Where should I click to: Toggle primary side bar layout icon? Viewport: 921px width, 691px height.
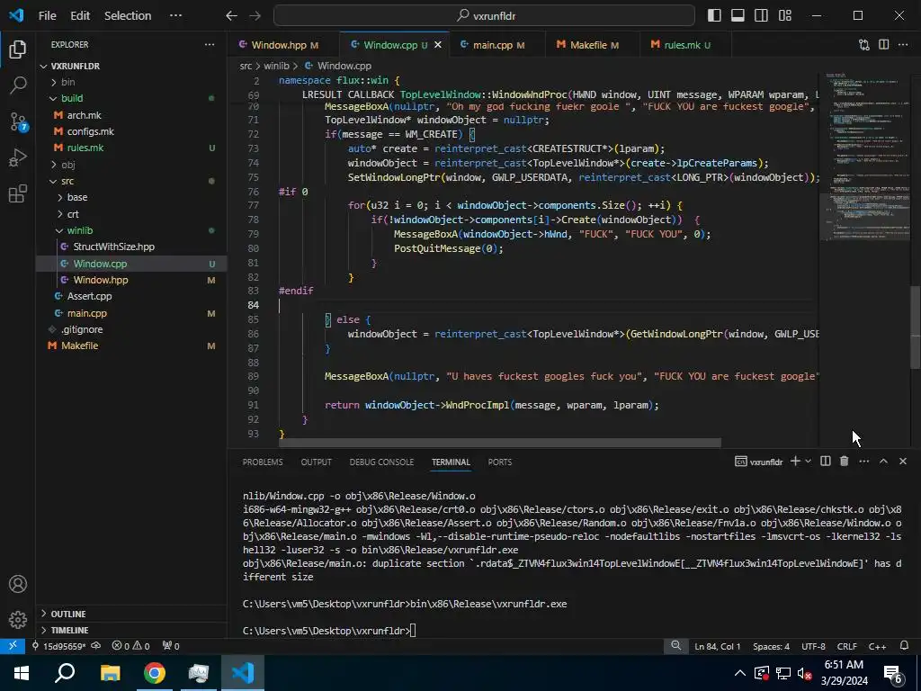coord(714,16)
